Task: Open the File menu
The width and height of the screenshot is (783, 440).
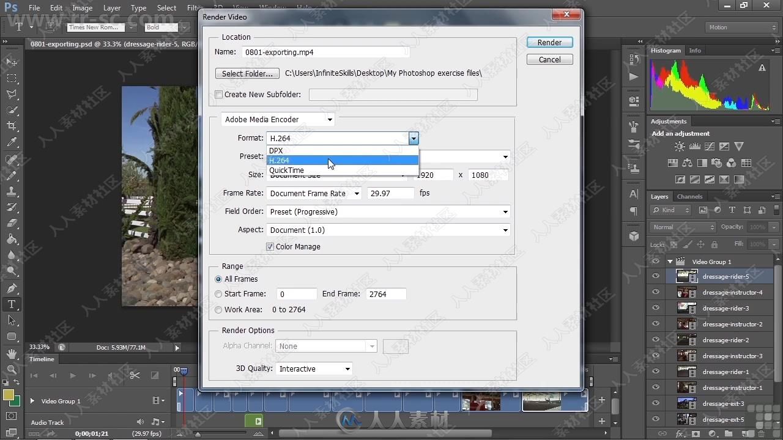Action: click(x=34, y=8)
